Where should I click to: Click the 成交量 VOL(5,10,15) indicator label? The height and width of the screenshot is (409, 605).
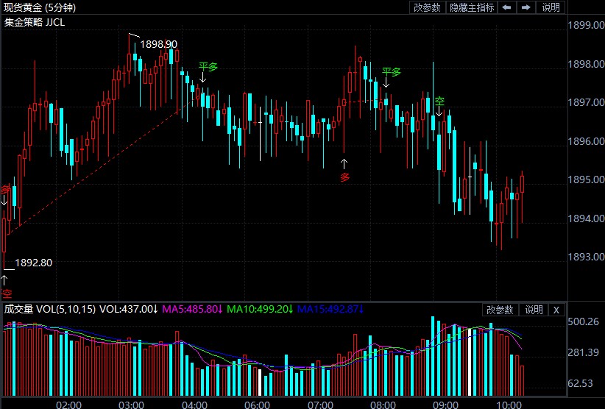[50, 309]
